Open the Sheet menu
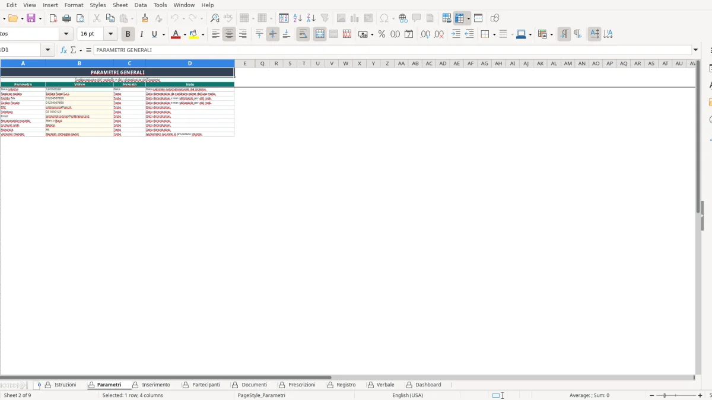The height and width of the screenshot is (400, 712). tap(120, 5)
